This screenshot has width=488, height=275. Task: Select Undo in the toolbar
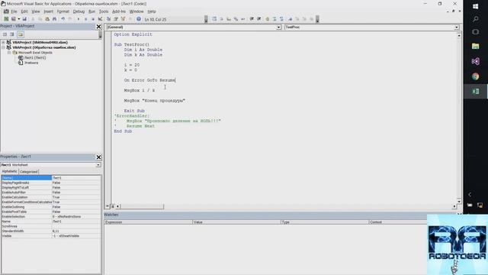point(63,19)
